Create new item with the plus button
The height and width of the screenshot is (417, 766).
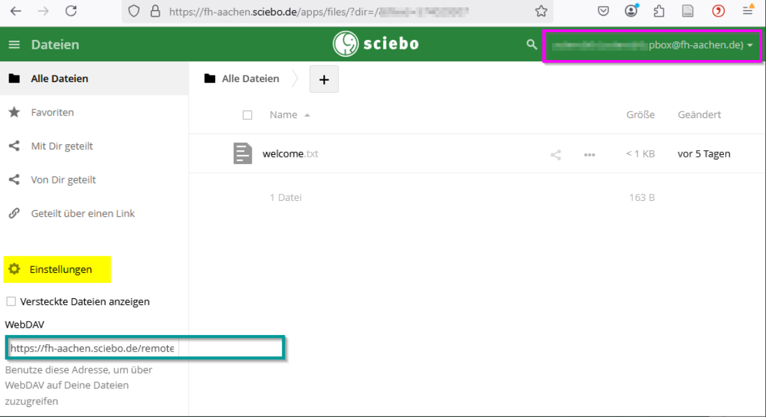(x=324, y=79)
